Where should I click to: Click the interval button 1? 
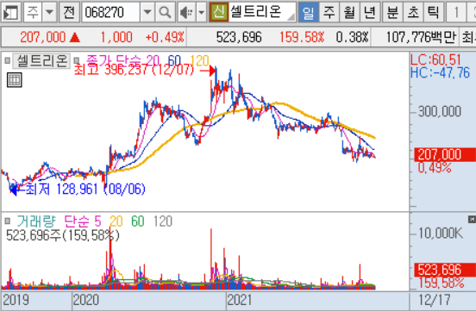456,12
